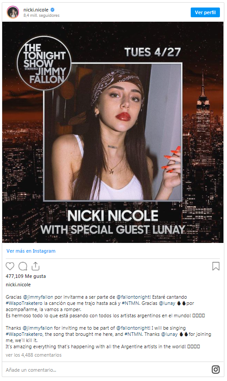Open nicki.nicole username in the header
227x381 pixels.
pyautogui.click(x=36, y=10)
